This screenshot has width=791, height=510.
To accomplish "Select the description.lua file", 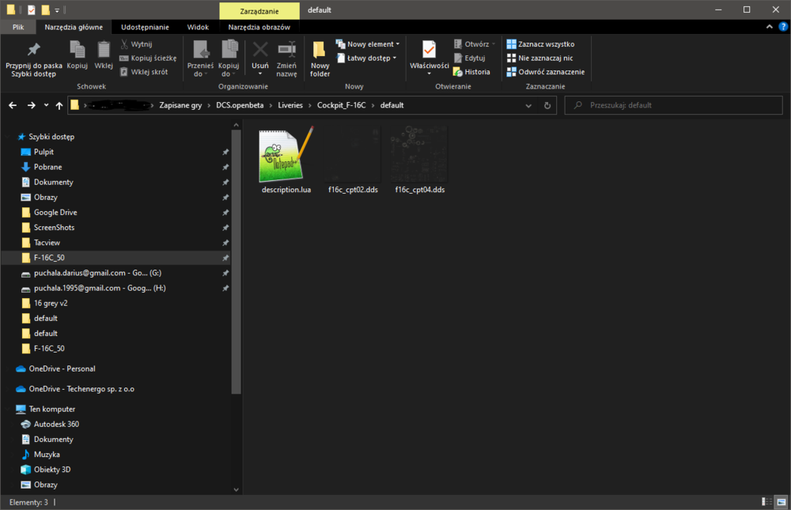I will coord(286,161).
